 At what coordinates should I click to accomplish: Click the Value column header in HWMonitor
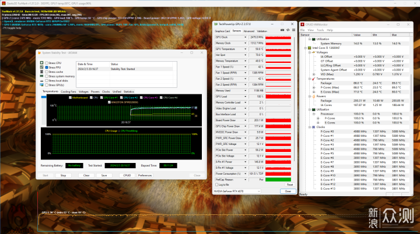pyautogui.click(x=361, y=35)
